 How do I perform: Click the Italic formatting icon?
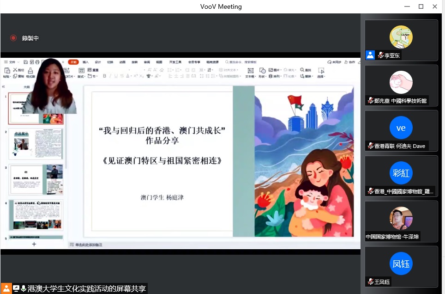(110, 76)
